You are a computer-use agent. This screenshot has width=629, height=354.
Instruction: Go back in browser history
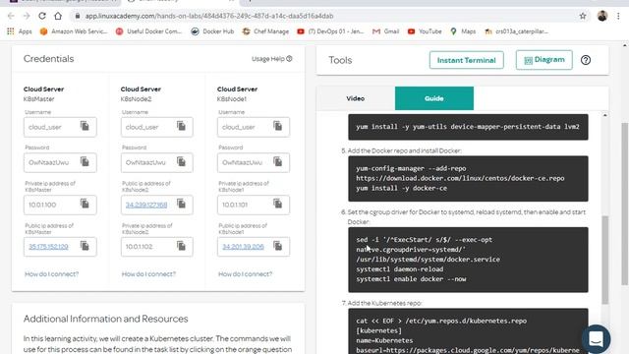[x=11, y=16]
